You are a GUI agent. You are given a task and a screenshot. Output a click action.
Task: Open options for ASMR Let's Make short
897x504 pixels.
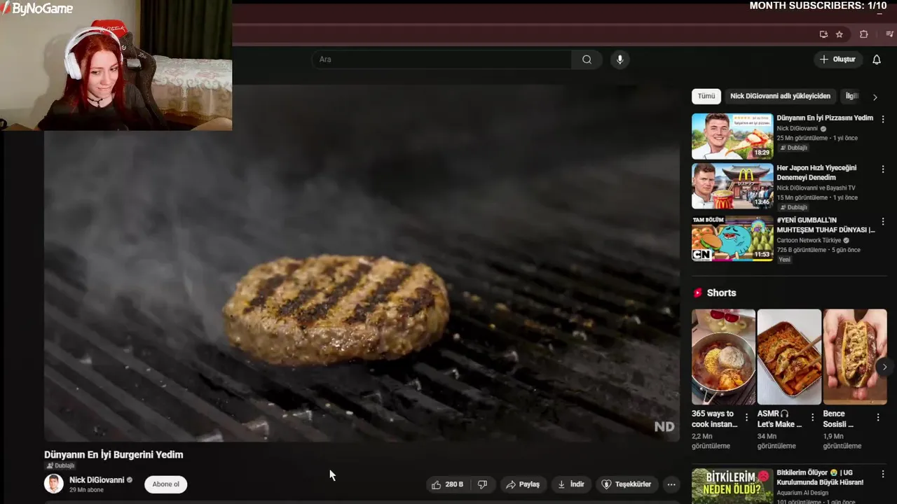[x=812, y=417]
